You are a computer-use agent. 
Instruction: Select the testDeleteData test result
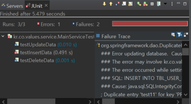pos(45,60)
